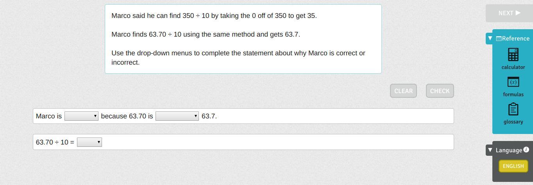Click the small icon beside Reference

499,39
